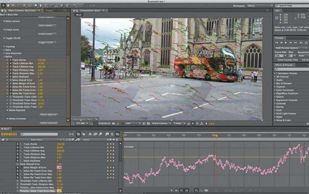Toggle stopwatch for Solve-Per Track Error-Max in timeline
The image size is (309, 194).
tap(18, 177)
